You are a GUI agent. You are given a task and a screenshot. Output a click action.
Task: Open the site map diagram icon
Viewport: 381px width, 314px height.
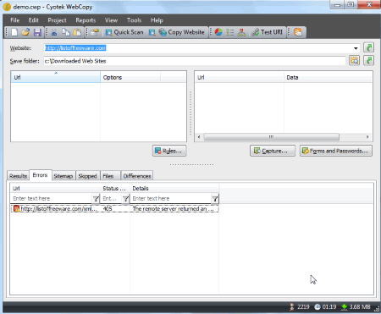click(241, 32)
